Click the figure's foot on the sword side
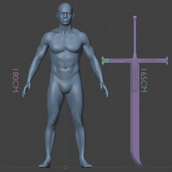This screenshot has width=172, height=172. [x=86, y=164]
